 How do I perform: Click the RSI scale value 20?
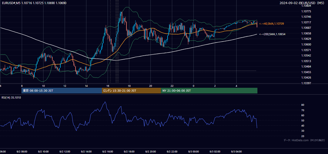point(303,136)
